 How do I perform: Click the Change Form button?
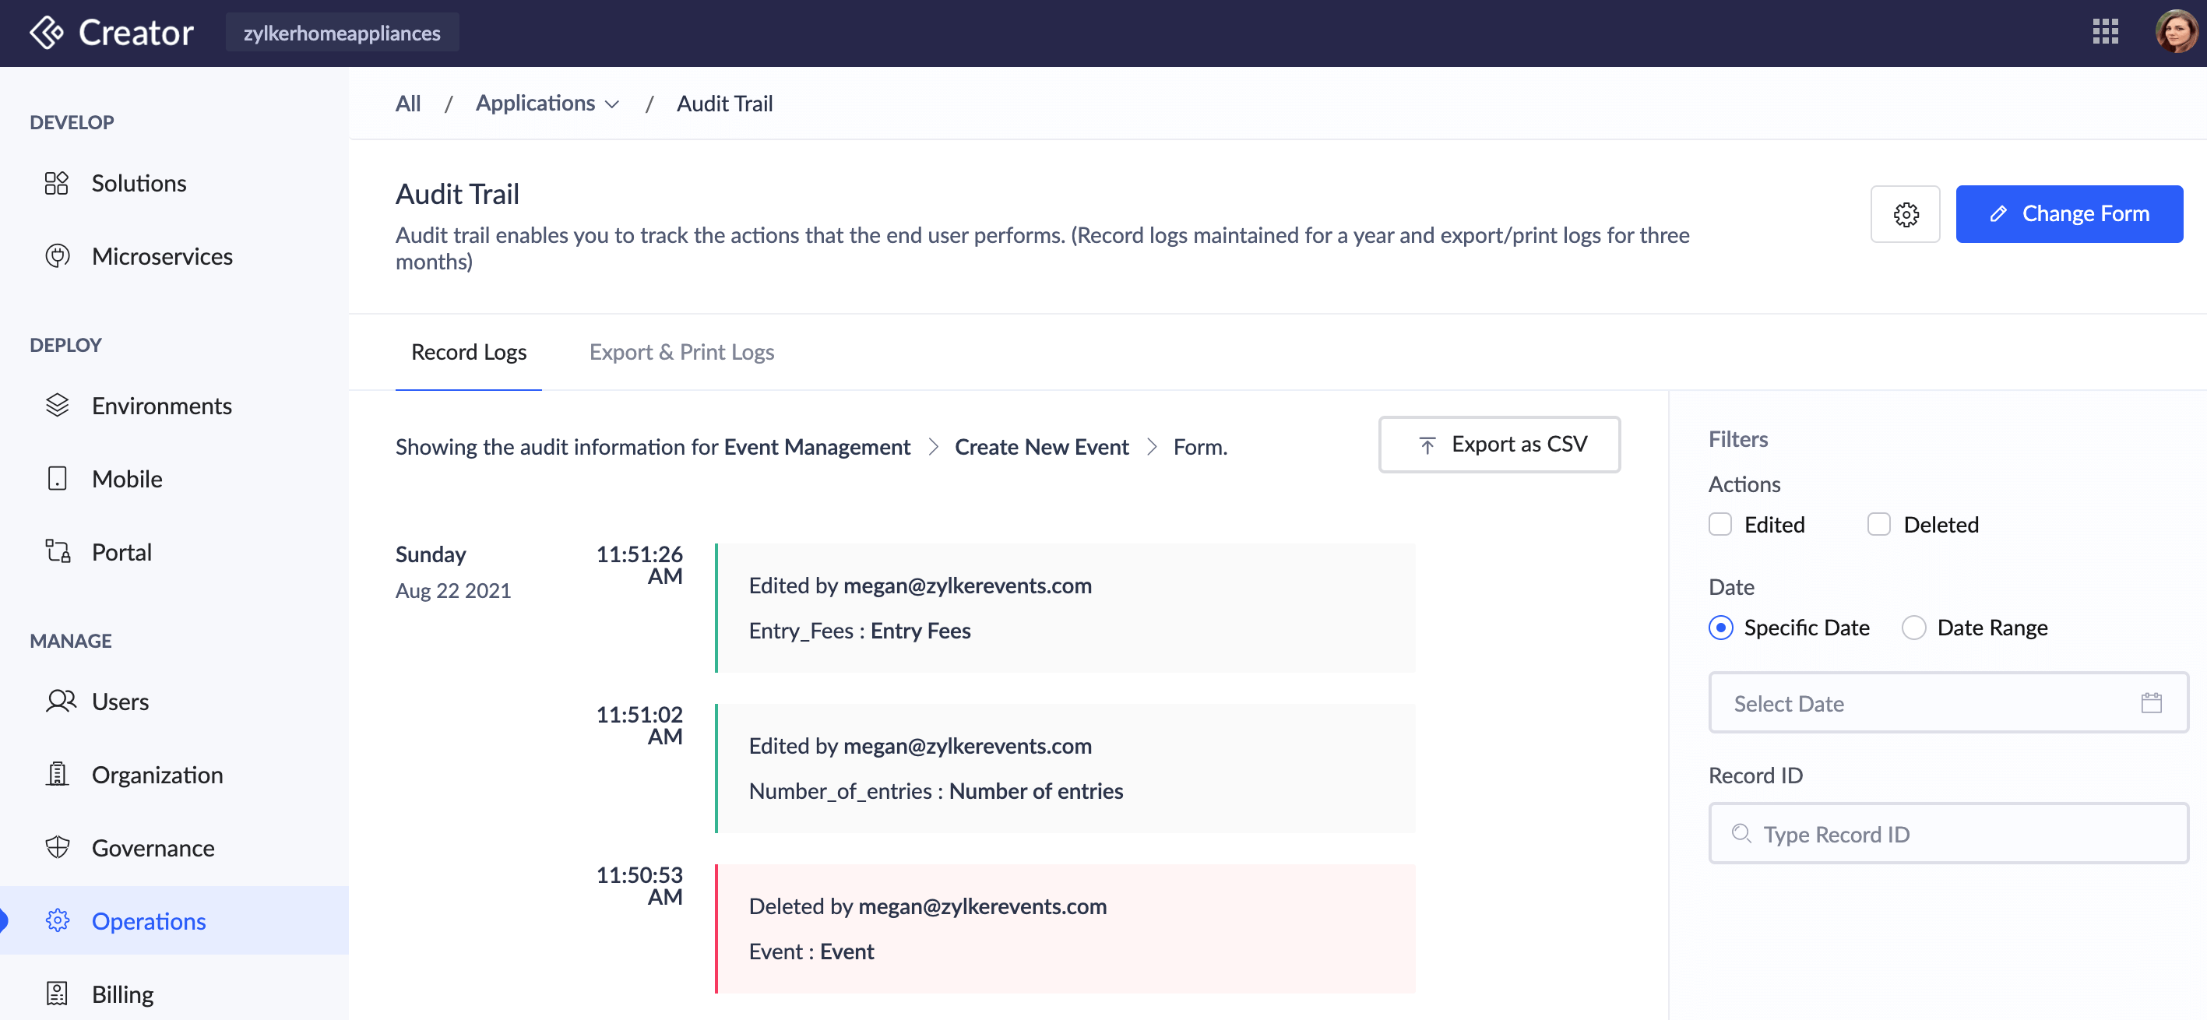click(x=2069, y=214)
